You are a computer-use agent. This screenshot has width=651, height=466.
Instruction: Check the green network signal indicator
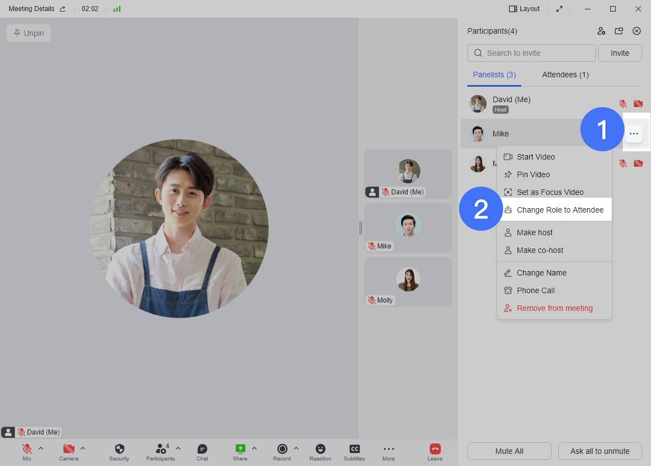tap(117, 9)
